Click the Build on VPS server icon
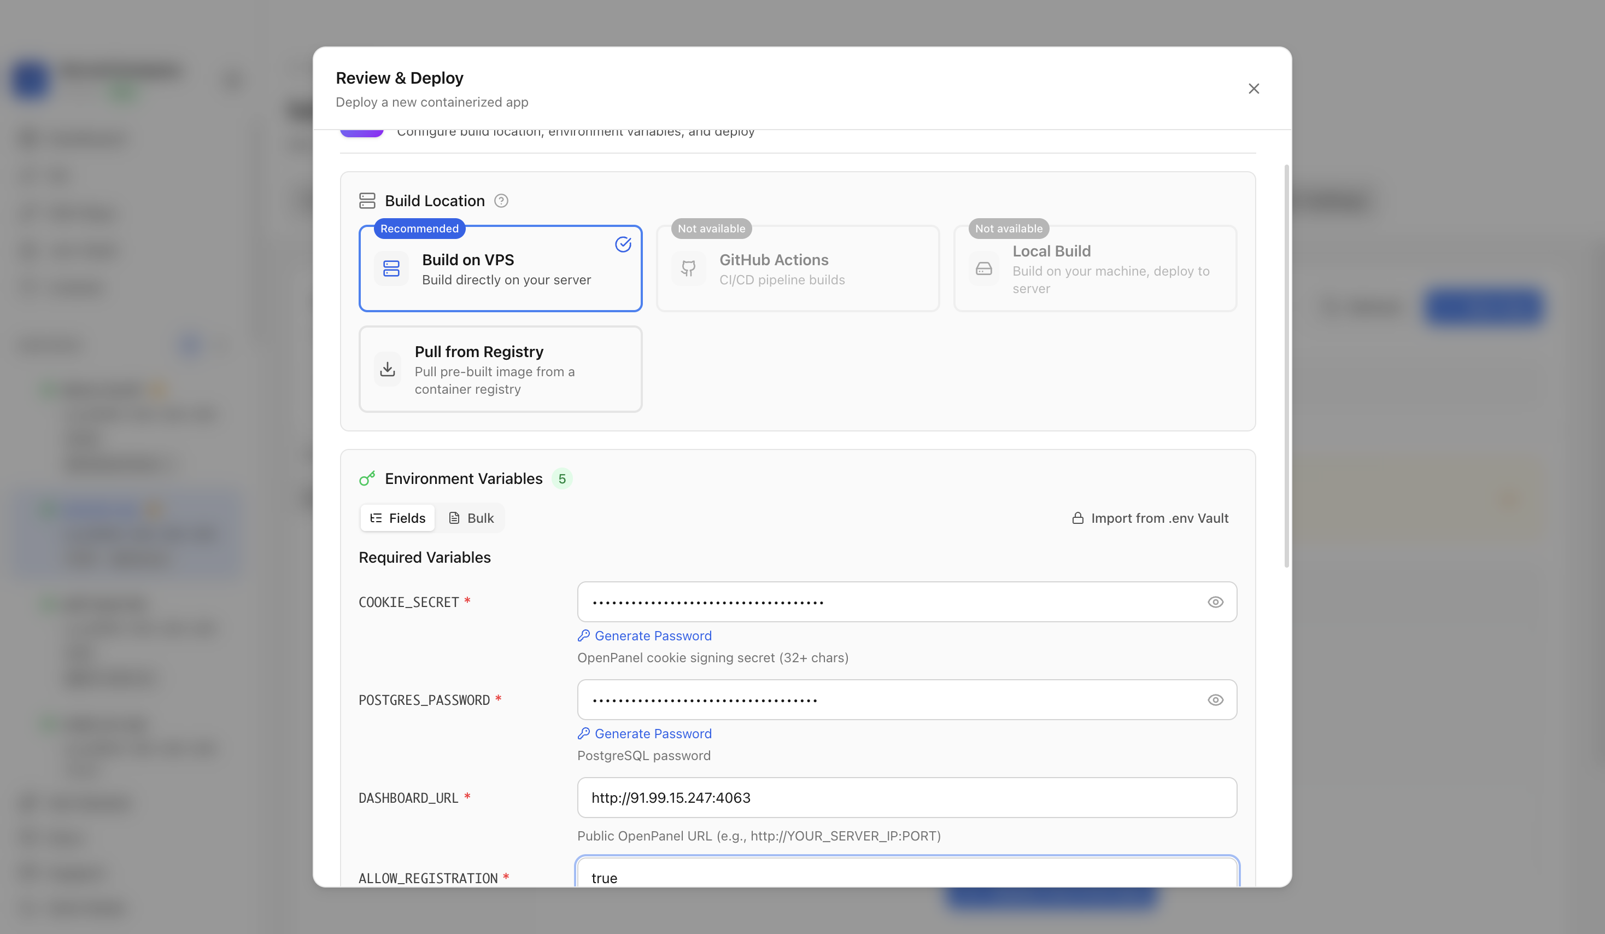The height and width of the screenshot is (934, 1605). (x=391, y=268)
